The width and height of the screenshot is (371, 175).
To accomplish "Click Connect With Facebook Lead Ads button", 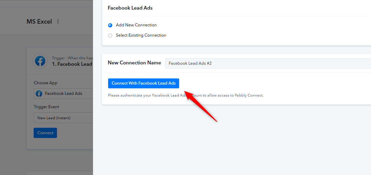I will [143, 83].
